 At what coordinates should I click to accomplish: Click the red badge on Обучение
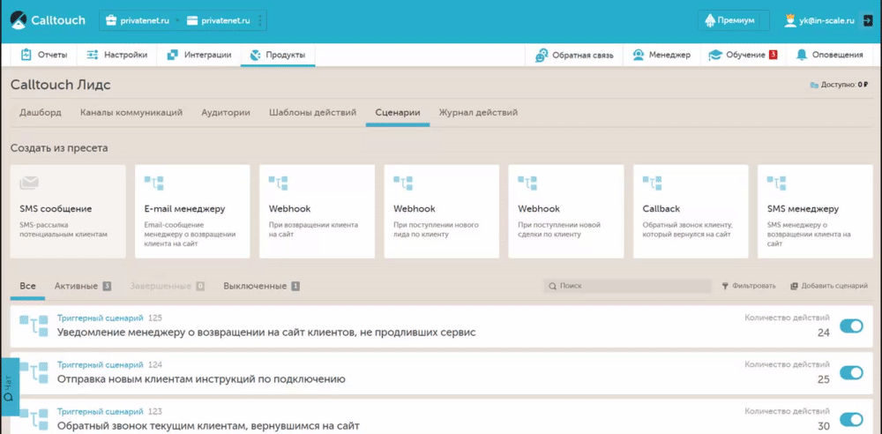pos(773,55)
